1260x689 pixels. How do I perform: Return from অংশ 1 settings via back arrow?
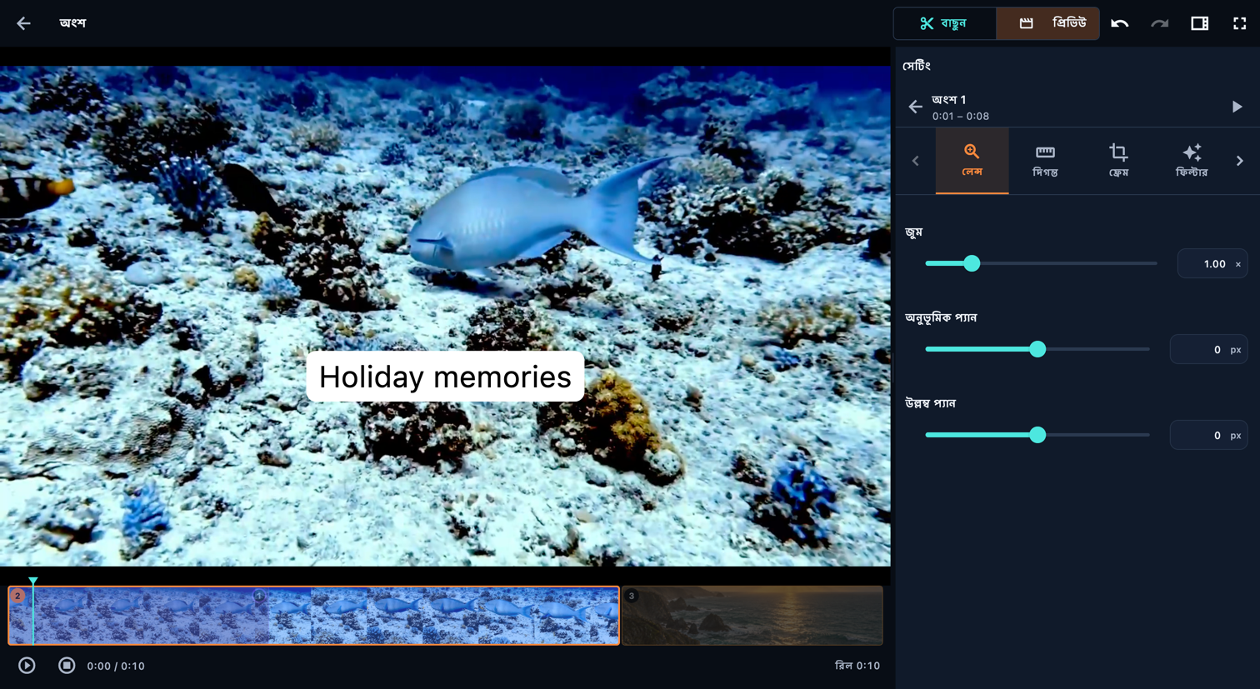click(915, 107)
